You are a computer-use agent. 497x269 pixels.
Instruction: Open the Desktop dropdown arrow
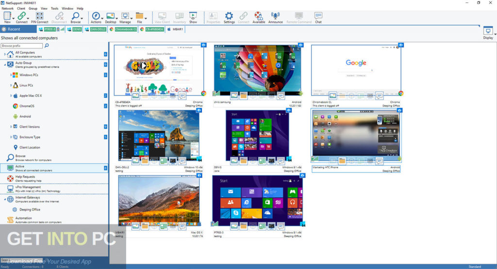point(116,18)
